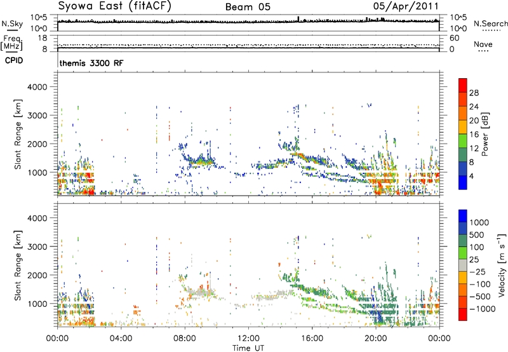Click the 'Freq. [MHz]' label
508x352 pixels.
pyautogui.click(x=11, y=43)
